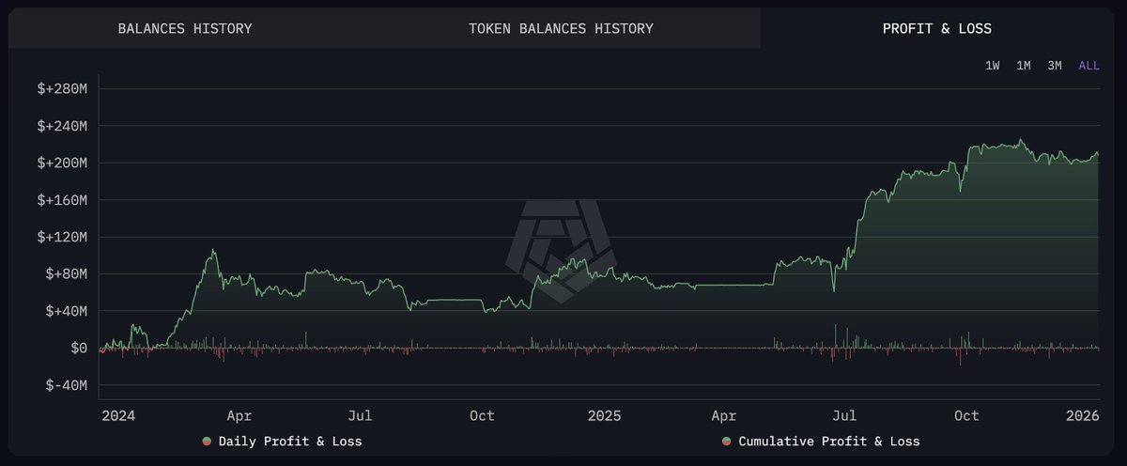
Task: Click the Daily Profit & Loss legend dot
Action: click(x=207, y=441)
